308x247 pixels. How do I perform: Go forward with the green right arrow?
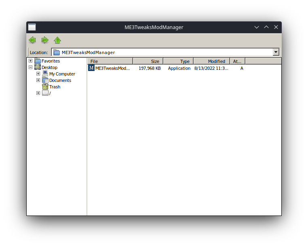point(45,40)
